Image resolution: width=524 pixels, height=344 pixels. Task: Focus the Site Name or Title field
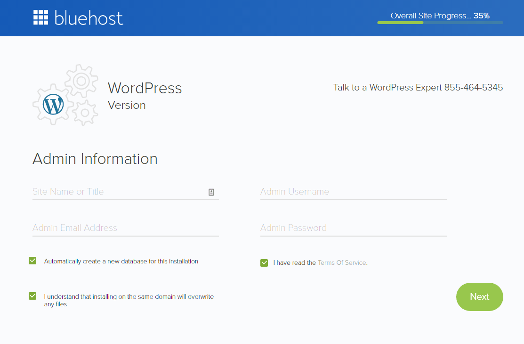point(126,192)
